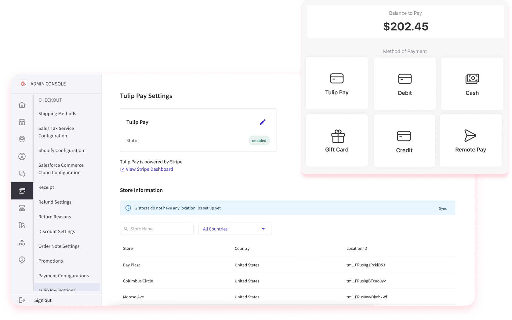Open the Stores icon in sidebar
This screenshot has height=320, width=512.
22,122
